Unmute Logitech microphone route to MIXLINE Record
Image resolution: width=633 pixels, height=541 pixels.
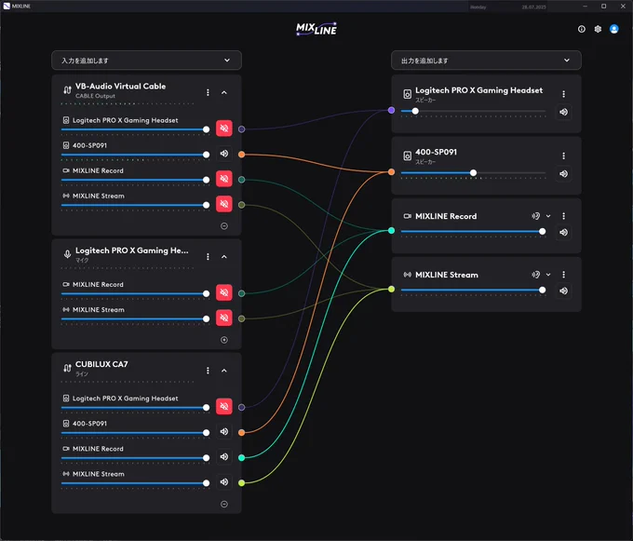pos(224,292)
